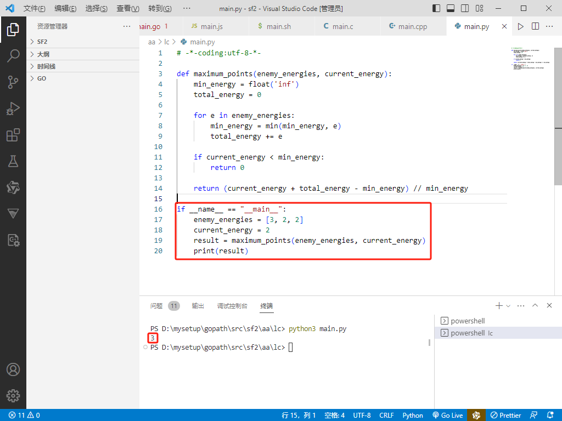Open the 输出 output panel tab
Image resolution: width=562 pixels, height=421 pixels.
pyautogui.click(x=198, y=306)
